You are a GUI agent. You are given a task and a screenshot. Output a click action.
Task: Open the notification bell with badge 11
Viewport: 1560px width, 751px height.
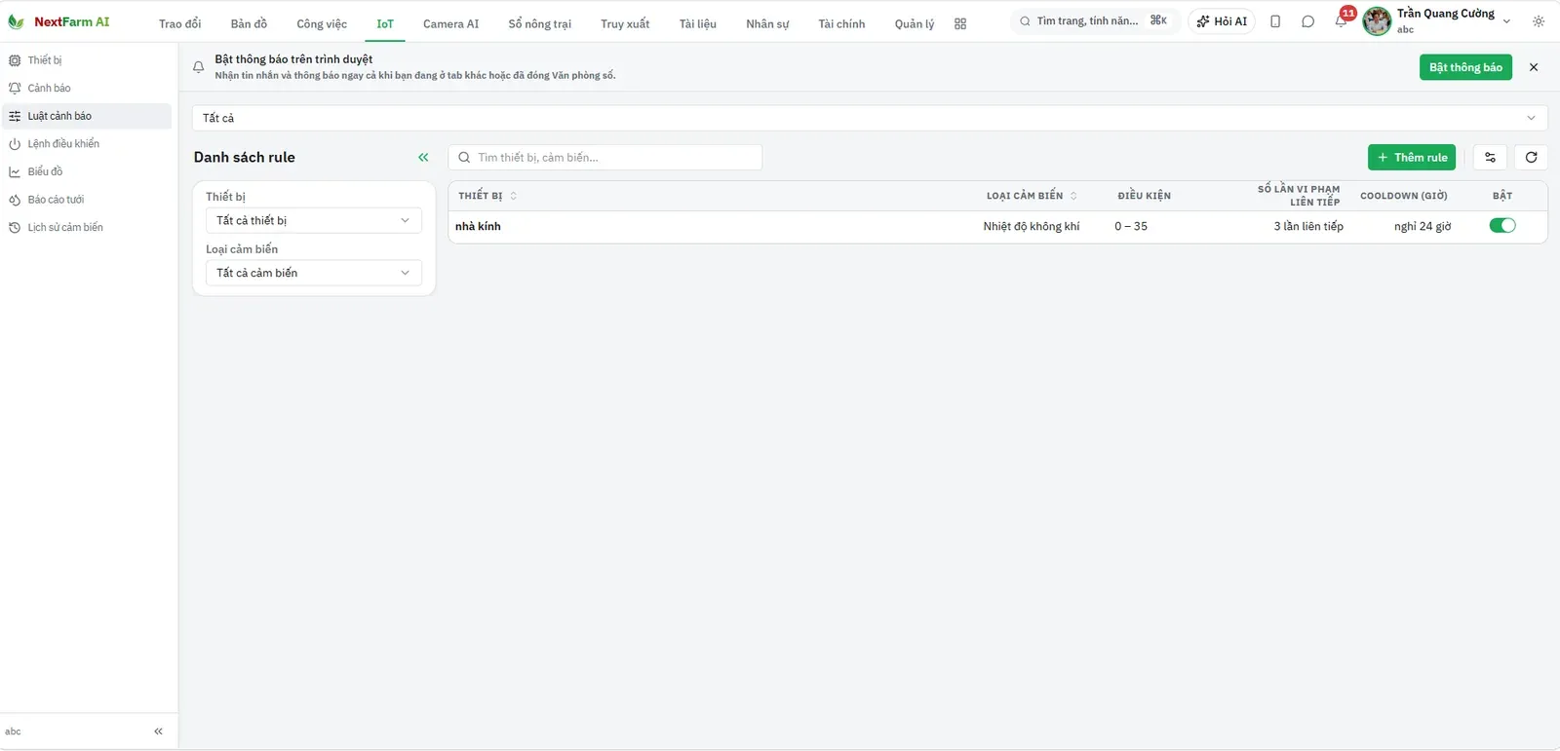pos(1342,20)
